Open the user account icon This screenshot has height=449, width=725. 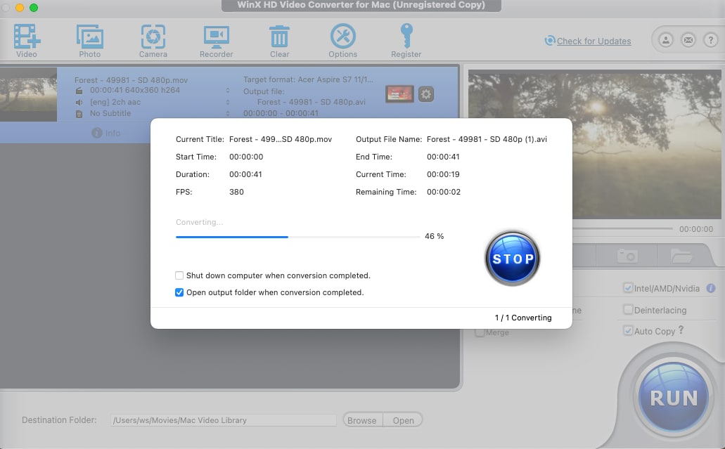click(666, 40)
